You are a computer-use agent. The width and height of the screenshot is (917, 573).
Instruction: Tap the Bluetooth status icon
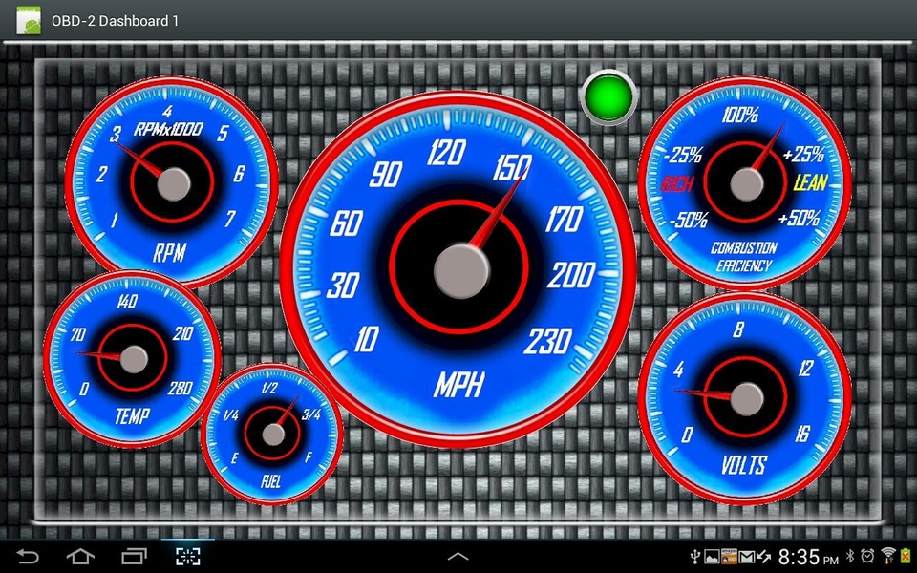[x=850, y=556]
